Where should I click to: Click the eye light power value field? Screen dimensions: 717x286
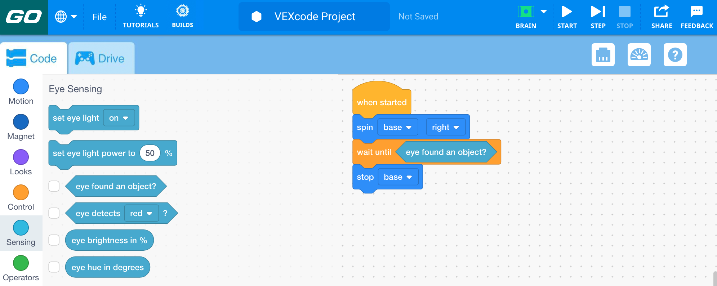(x=150, y=153)
